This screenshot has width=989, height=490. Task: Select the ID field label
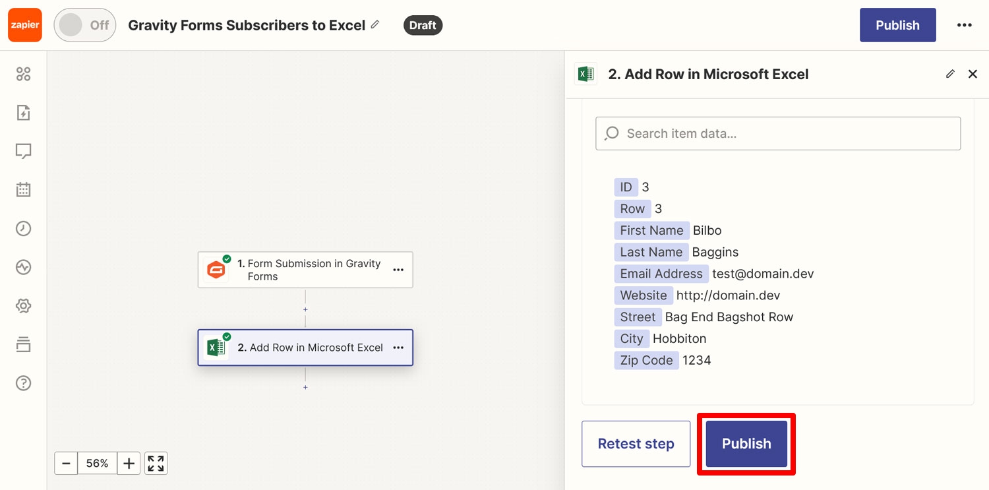(x=626, y=187)
